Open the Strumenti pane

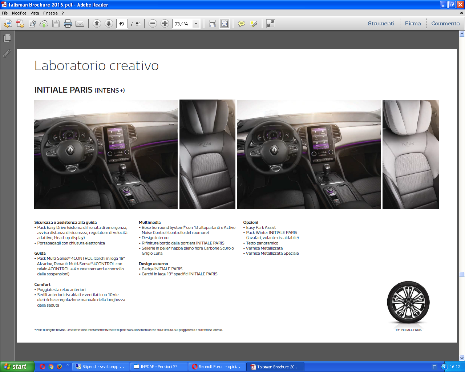[381, 24]
